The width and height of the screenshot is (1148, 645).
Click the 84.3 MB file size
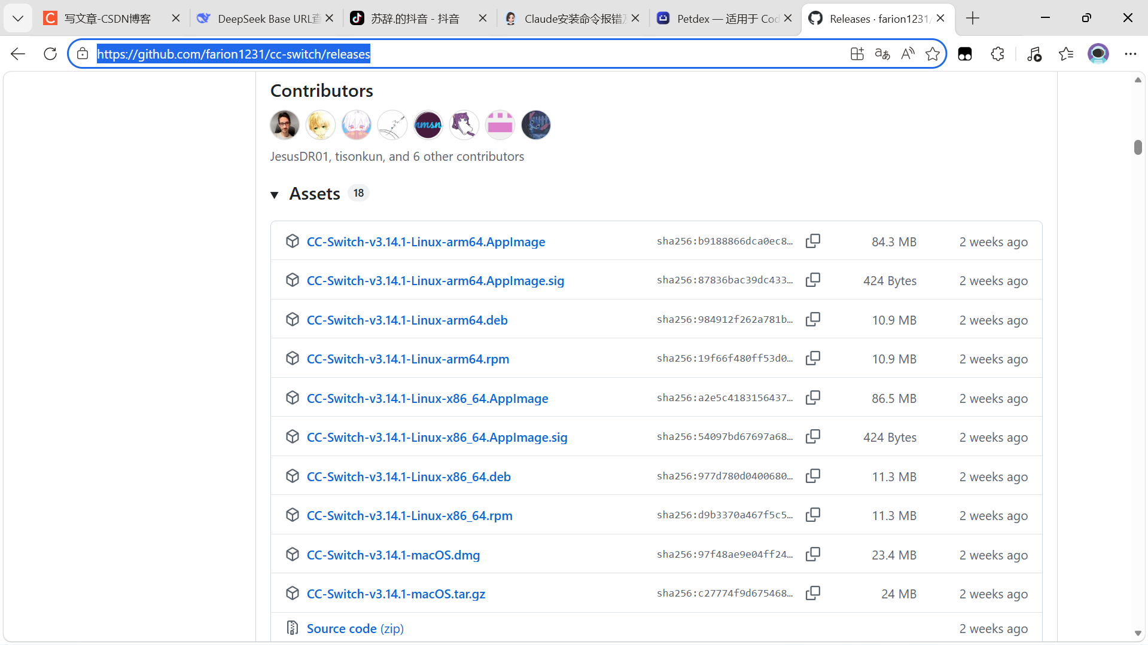[x=894, y=242]
